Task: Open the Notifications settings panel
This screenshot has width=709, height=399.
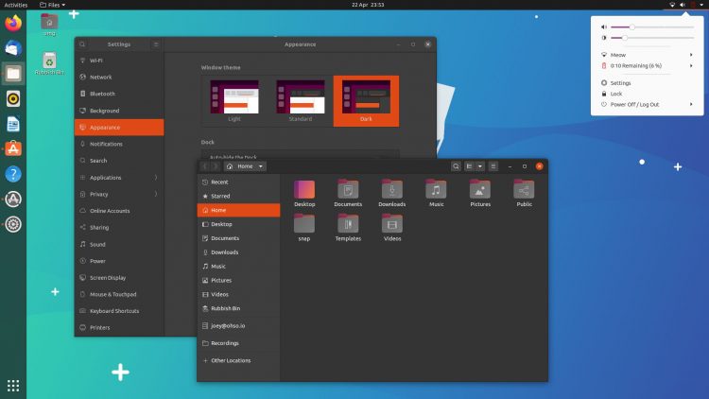Action: pos(119,144)
